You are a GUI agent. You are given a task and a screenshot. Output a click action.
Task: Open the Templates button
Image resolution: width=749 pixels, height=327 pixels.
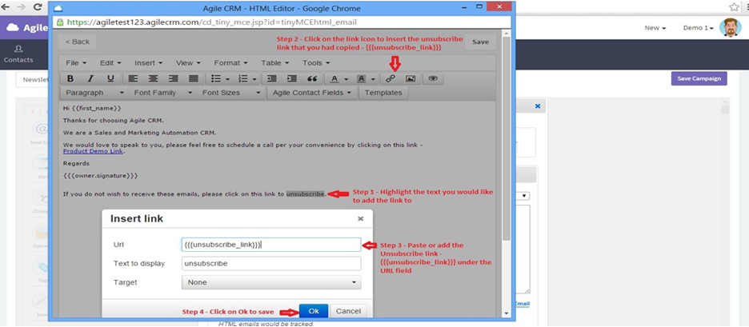(383, 93)
